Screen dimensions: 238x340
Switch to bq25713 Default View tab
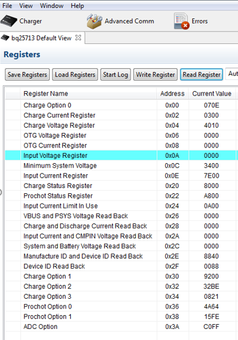[x=41, y=38]
